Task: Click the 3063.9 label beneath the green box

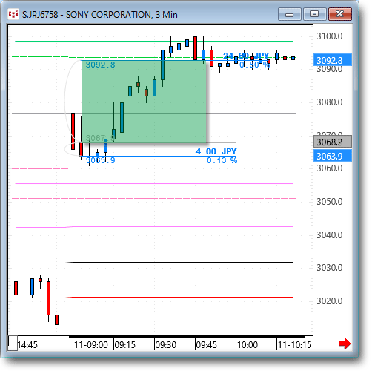Action: click(100, 160)
